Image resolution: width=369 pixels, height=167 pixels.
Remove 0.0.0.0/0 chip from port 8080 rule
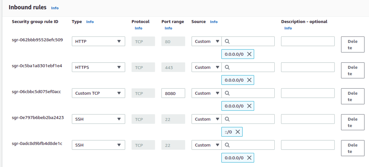(249, 106)
